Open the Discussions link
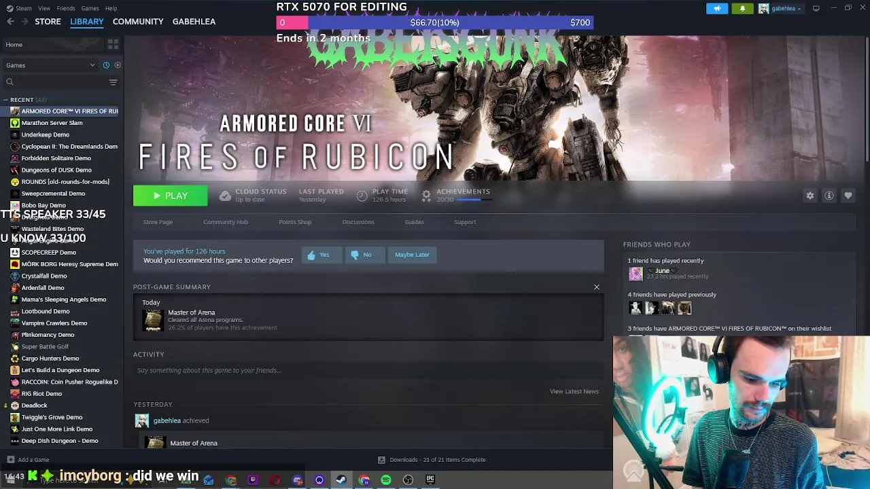The height and width of the screenshot is (489, 870). coord(358,222)
